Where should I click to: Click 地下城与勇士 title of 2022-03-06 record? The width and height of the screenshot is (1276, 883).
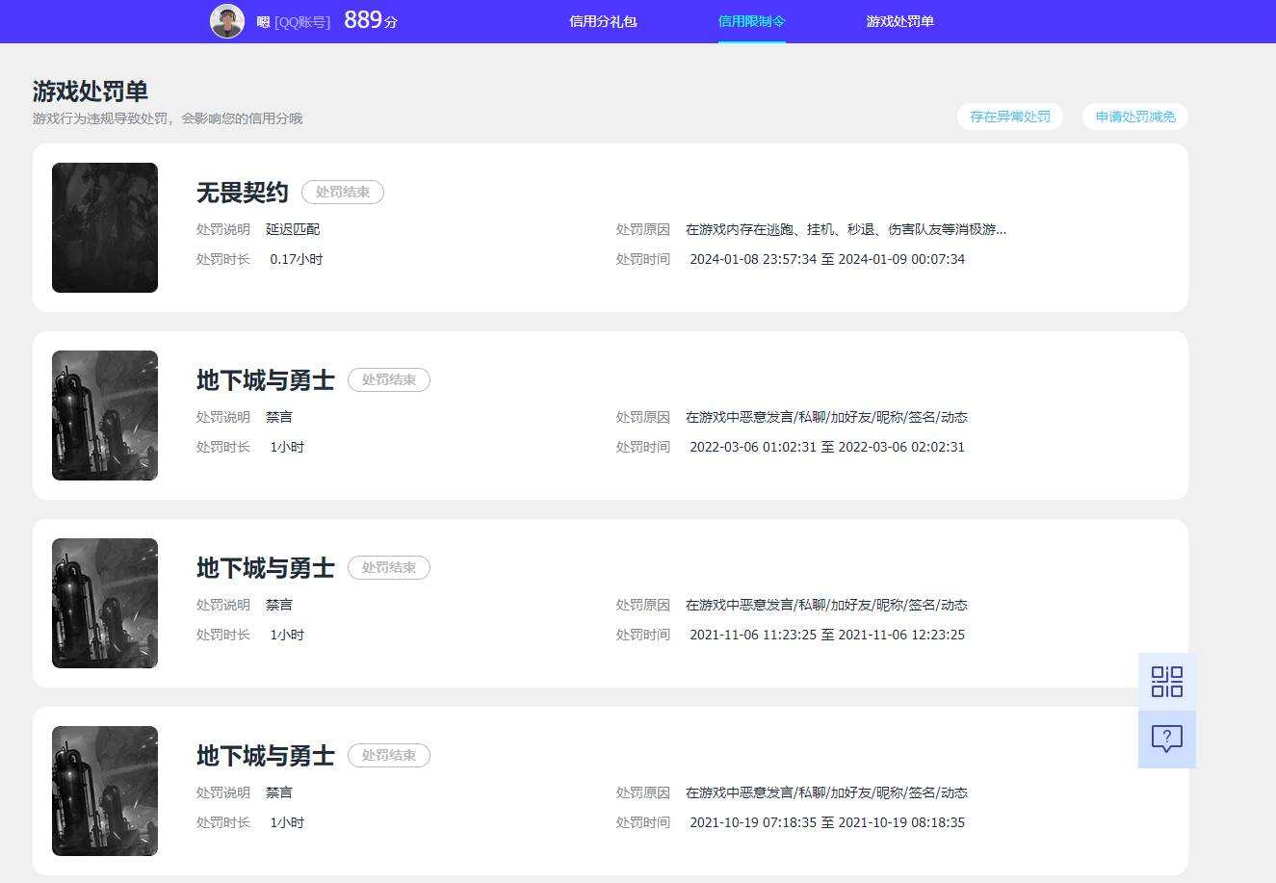pos(266,380)
